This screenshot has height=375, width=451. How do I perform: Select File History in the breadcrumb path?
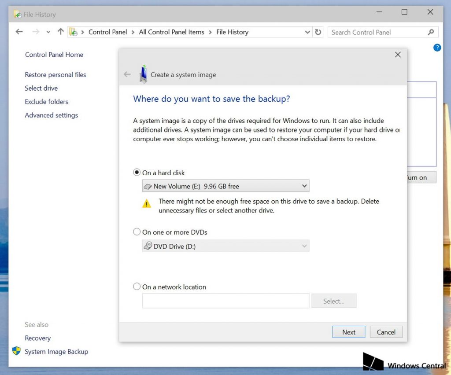pyautogui.click(x=232, y=32)
